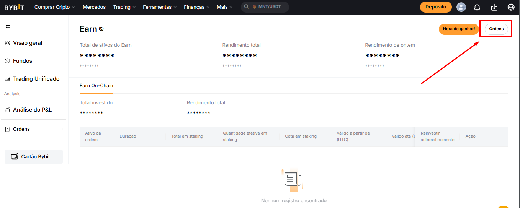Collapse the sidebar menu icon

point(8,27)
